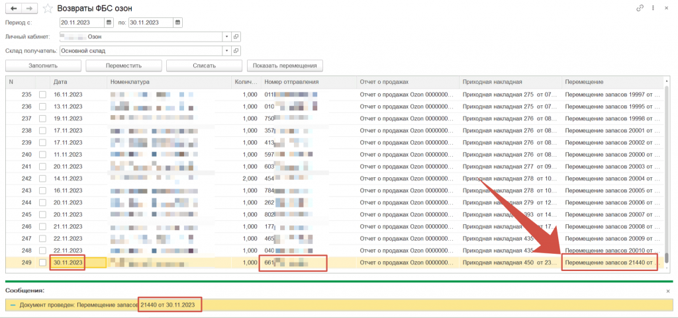
Task: Open the Склад получатель item card icon
Action: click(236, 50)
